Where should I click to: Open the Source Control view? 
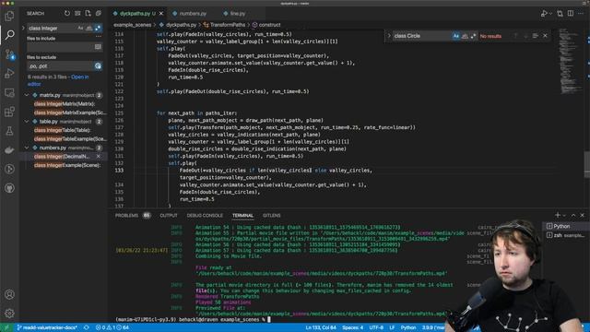coord(9,54)
